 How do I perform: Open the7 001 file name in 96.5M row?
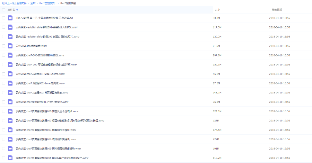[x=42, y=102]
